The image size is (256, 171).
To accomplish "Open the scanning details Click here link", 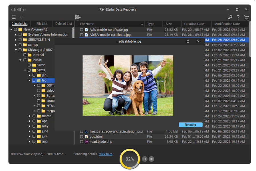I will (105, 154).
